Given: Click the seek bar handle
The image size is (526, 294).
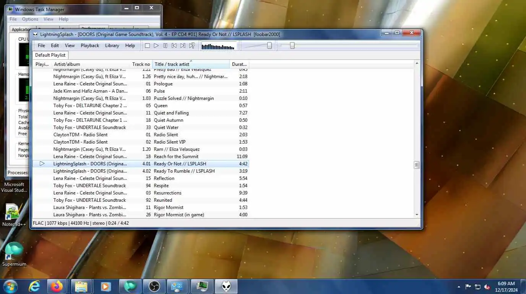Looking at the screenshot, I should click(292, 46).
